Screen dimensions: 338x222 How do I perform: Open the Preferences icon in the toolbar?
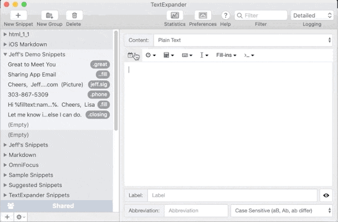[x=202, y=15]
